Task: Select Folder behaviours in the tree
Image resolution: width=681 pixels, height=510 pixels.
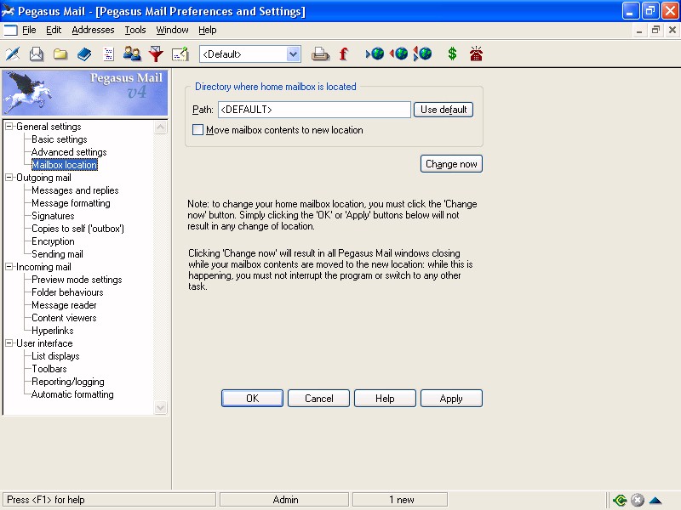Action: 67,292
